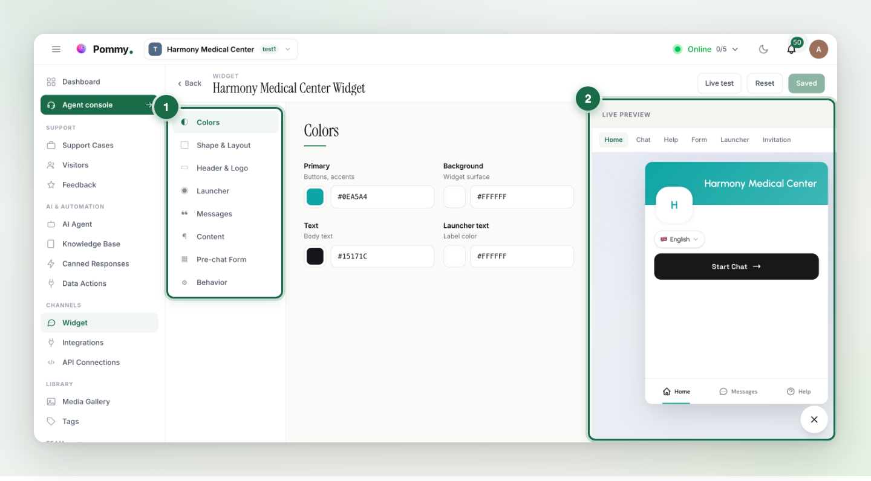Click the Saved button
This screenshot has height=481, width=871.
click(x=806, y=83)
